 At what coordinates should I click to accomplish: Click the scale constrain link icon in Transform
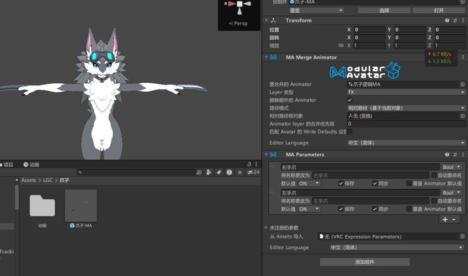coord(341,45)
